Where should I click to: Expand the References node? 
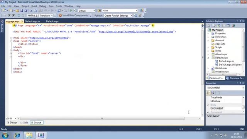208,37
